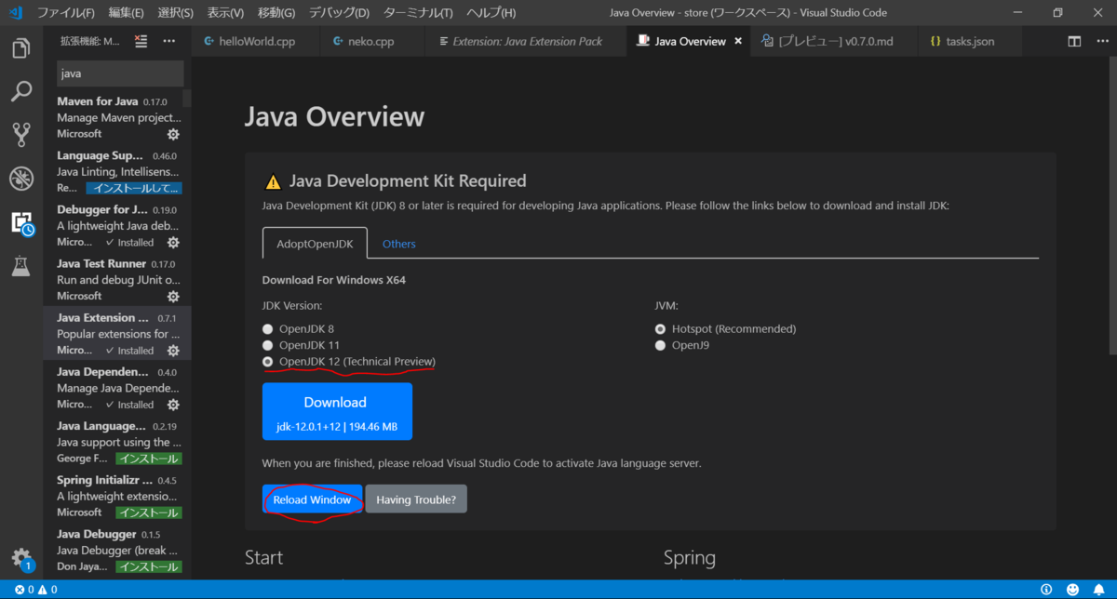Open the Extensions view with update badge
The width and height of the screenshot is (1117, 599).
(20, 222)
